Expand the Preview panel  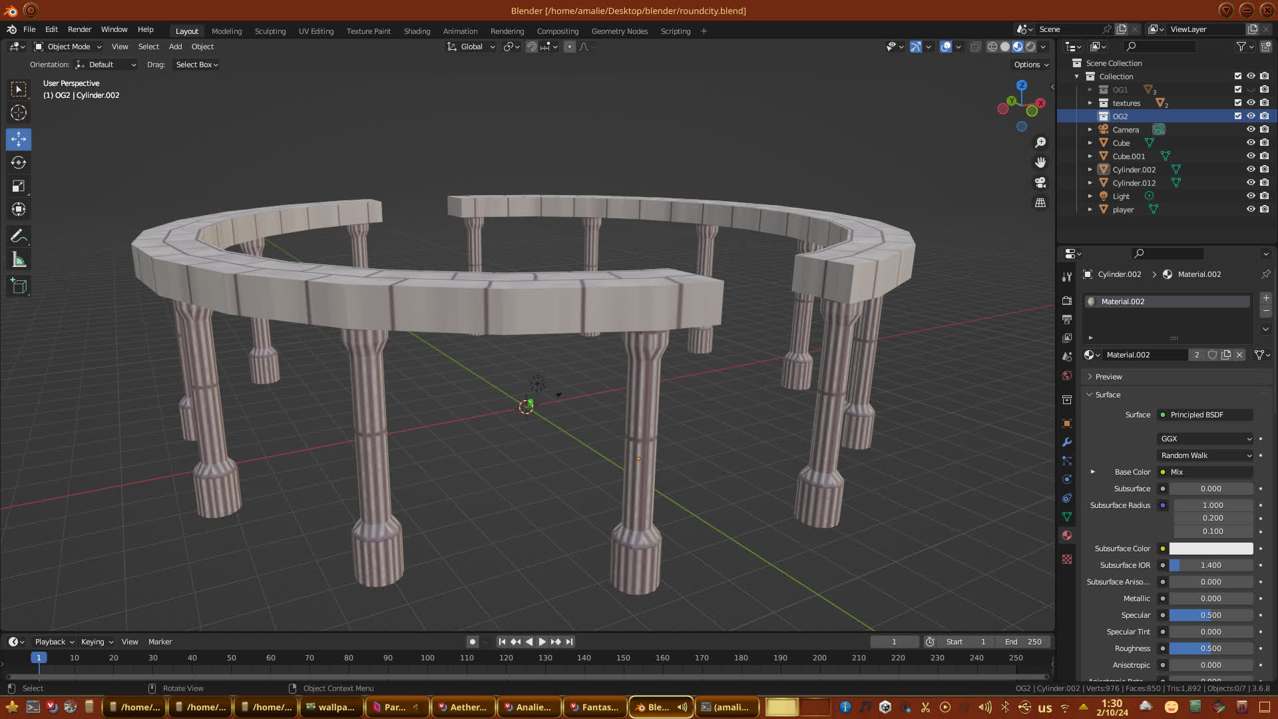coord(1108,377)
